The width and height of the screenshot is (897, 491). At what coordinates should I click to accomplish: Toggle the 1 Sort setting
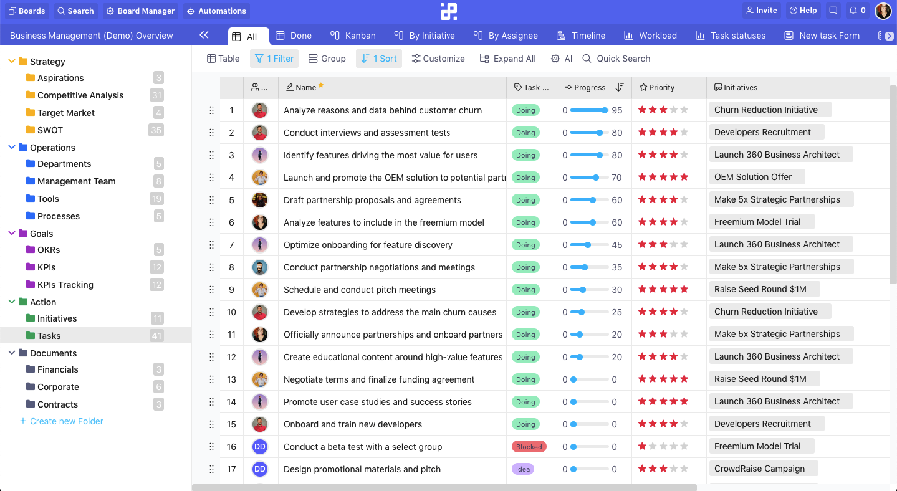click(x=378, y=58)
